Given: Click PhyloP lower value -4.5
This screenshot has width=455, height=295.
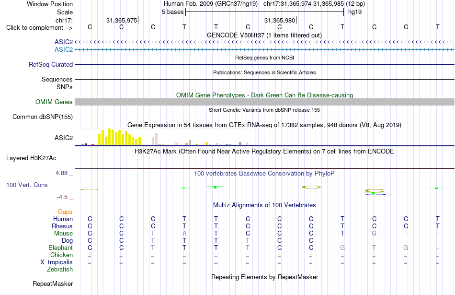Looking at the screenshot, I should 62,197.
